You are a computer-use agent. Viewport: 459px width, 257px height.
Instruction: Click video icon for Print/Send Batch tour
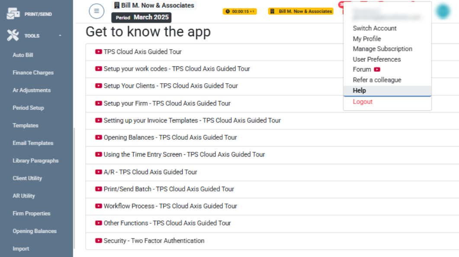click(x=98, y=189)
